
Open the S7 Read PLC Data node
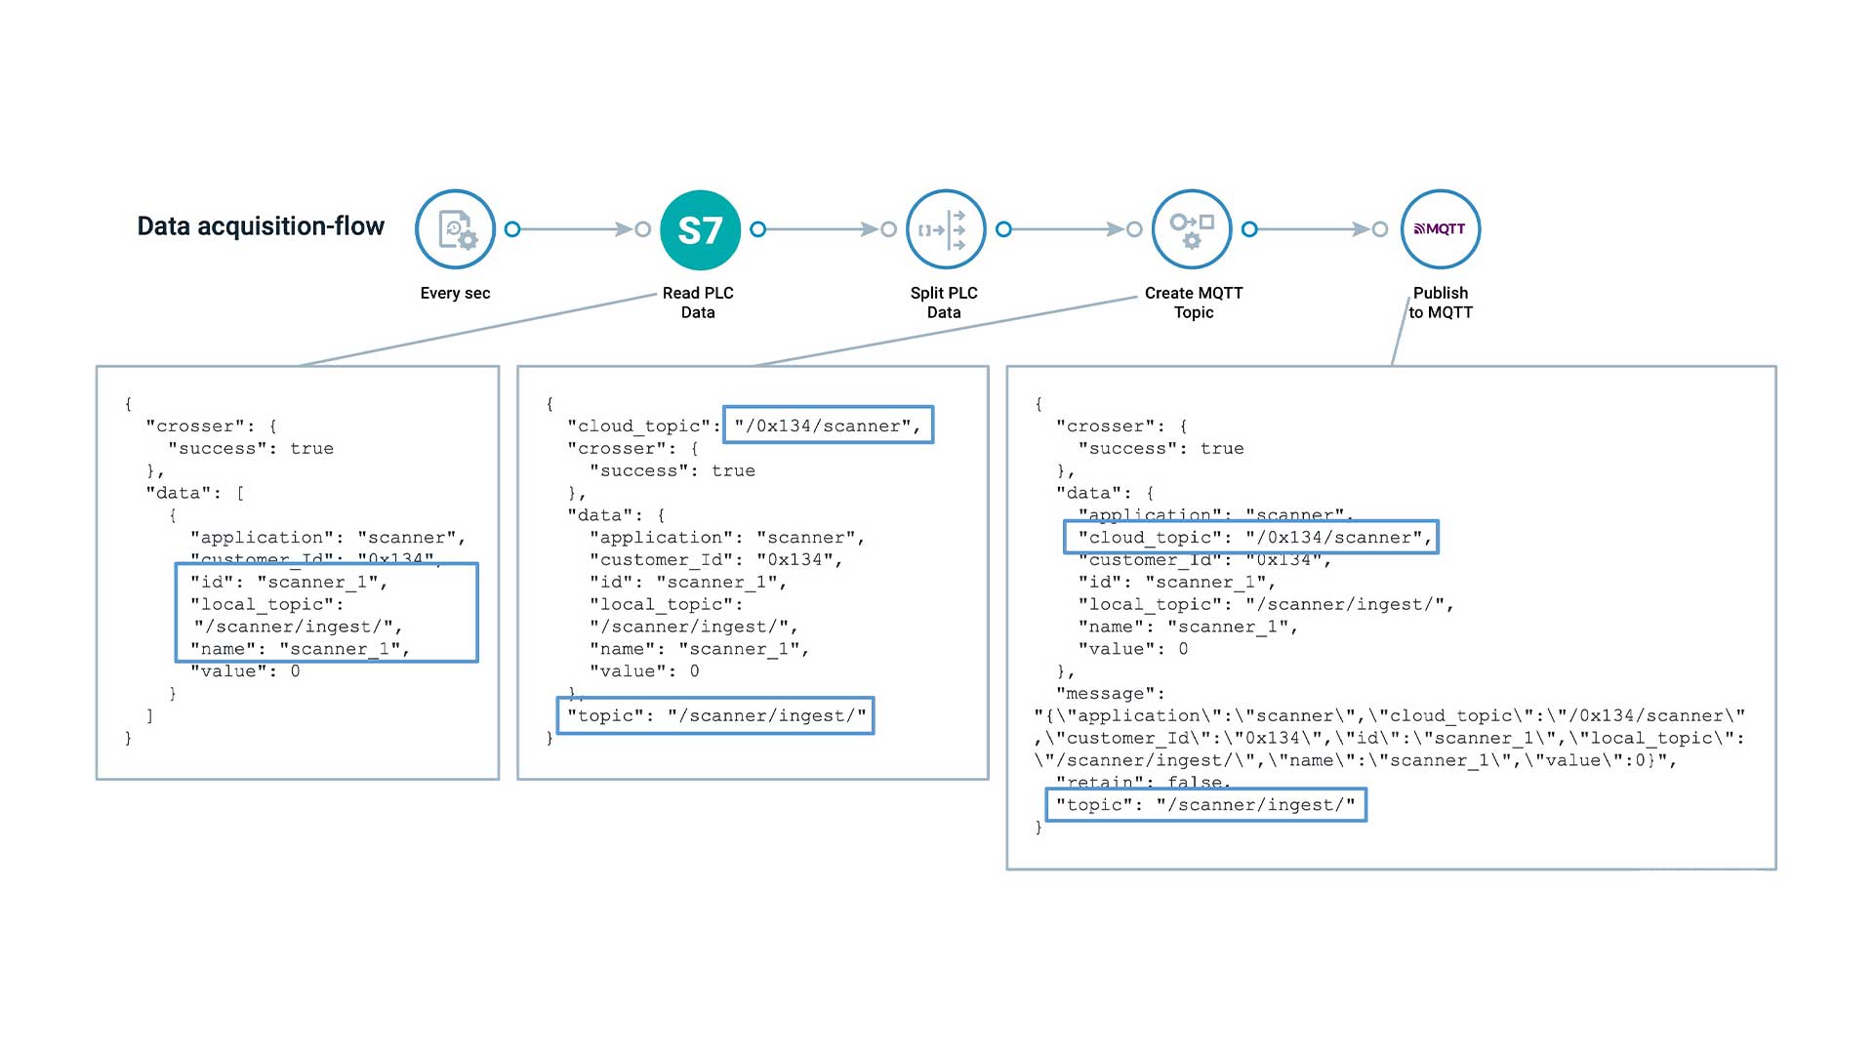pos(699,228)
